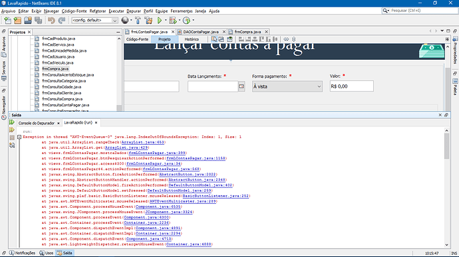Click the Usos status bar button
This screenshot has width=459, height=257.
[x=47, y=253]
